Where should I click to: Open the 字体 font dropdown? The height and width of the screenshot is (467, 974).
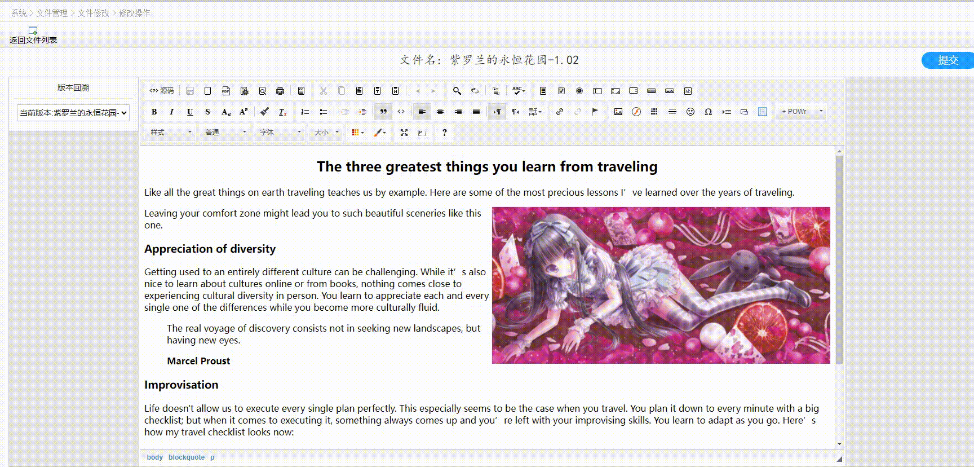[280, 133]
